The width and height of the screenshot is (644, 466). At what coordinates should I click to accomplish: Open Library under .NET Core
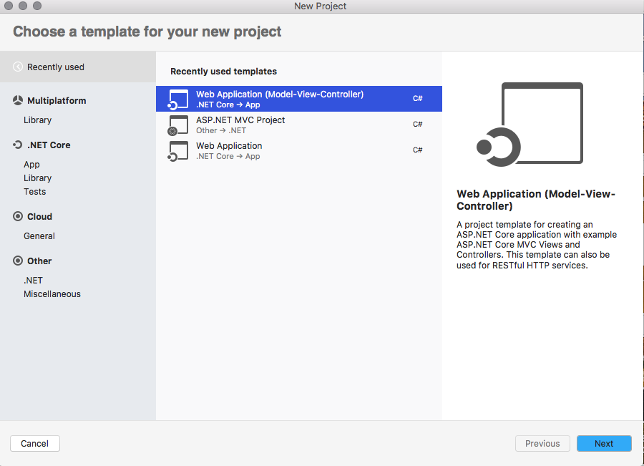click(x=37, y=178)
